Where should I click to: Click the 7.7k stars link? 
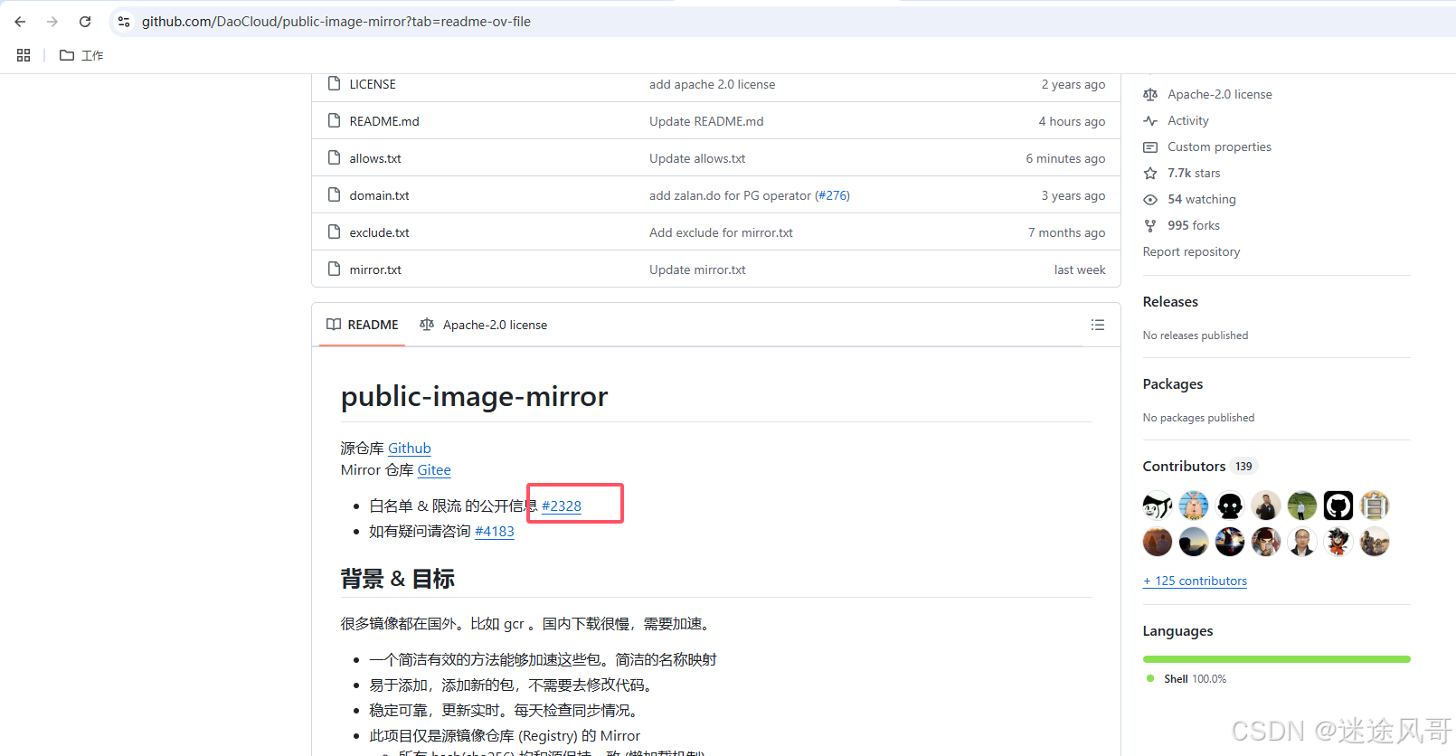coord(1194,173)
